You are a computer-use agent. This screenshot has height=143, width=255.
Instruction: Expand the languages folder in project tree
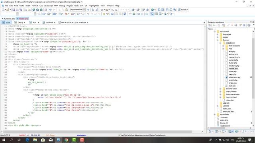pos(218,35)
